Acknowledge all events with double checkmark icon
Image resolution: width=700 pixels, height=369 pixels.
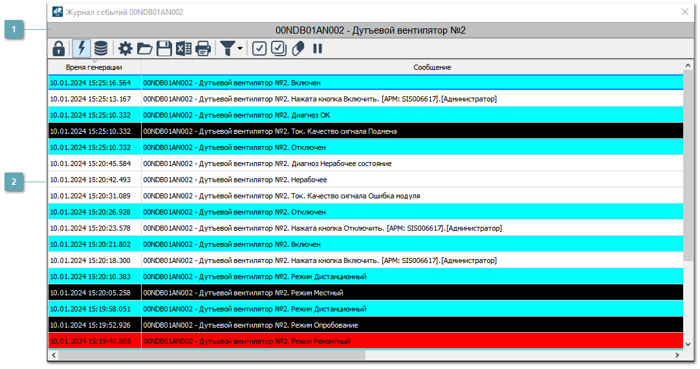point(279,48)
